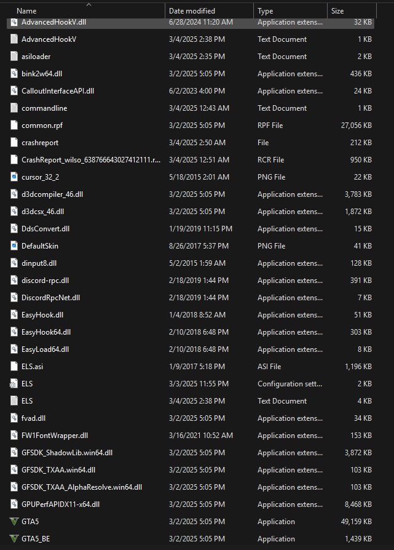Click the discord-rpc.dll file icon
The width and height of the screenshot is (394, 550).
[x=14, y=281]
